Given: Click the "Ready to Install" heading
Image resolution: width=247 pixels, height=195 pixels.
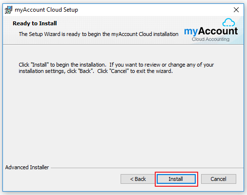Looking at the screenshot, I should pyautogui.click(x=35, y=23).
